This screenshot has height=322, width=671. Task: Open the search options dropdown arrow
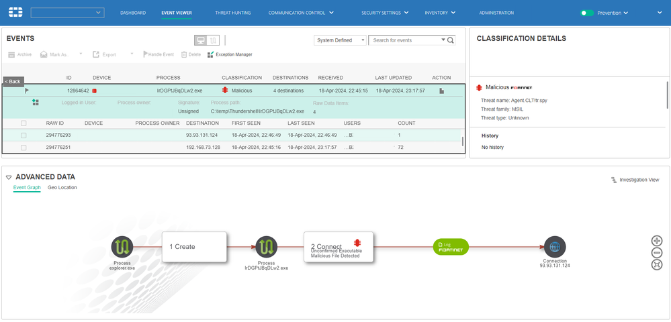coord(443,40)
